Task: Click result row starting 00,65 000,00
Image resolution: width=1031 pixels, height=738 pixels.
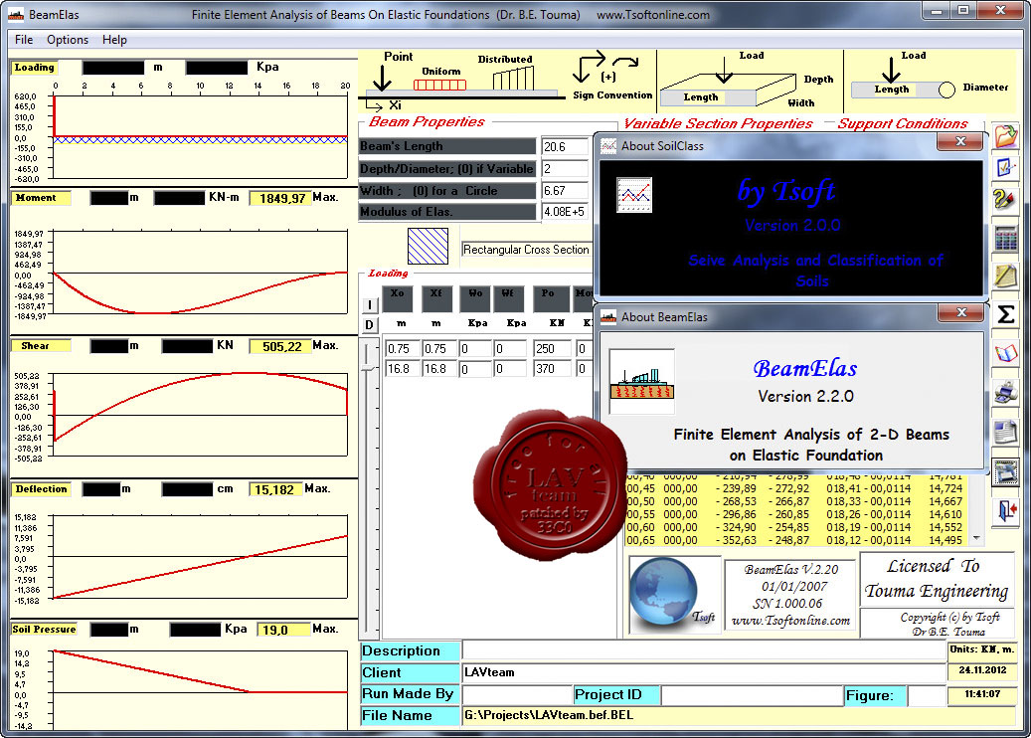Action: 795,540
